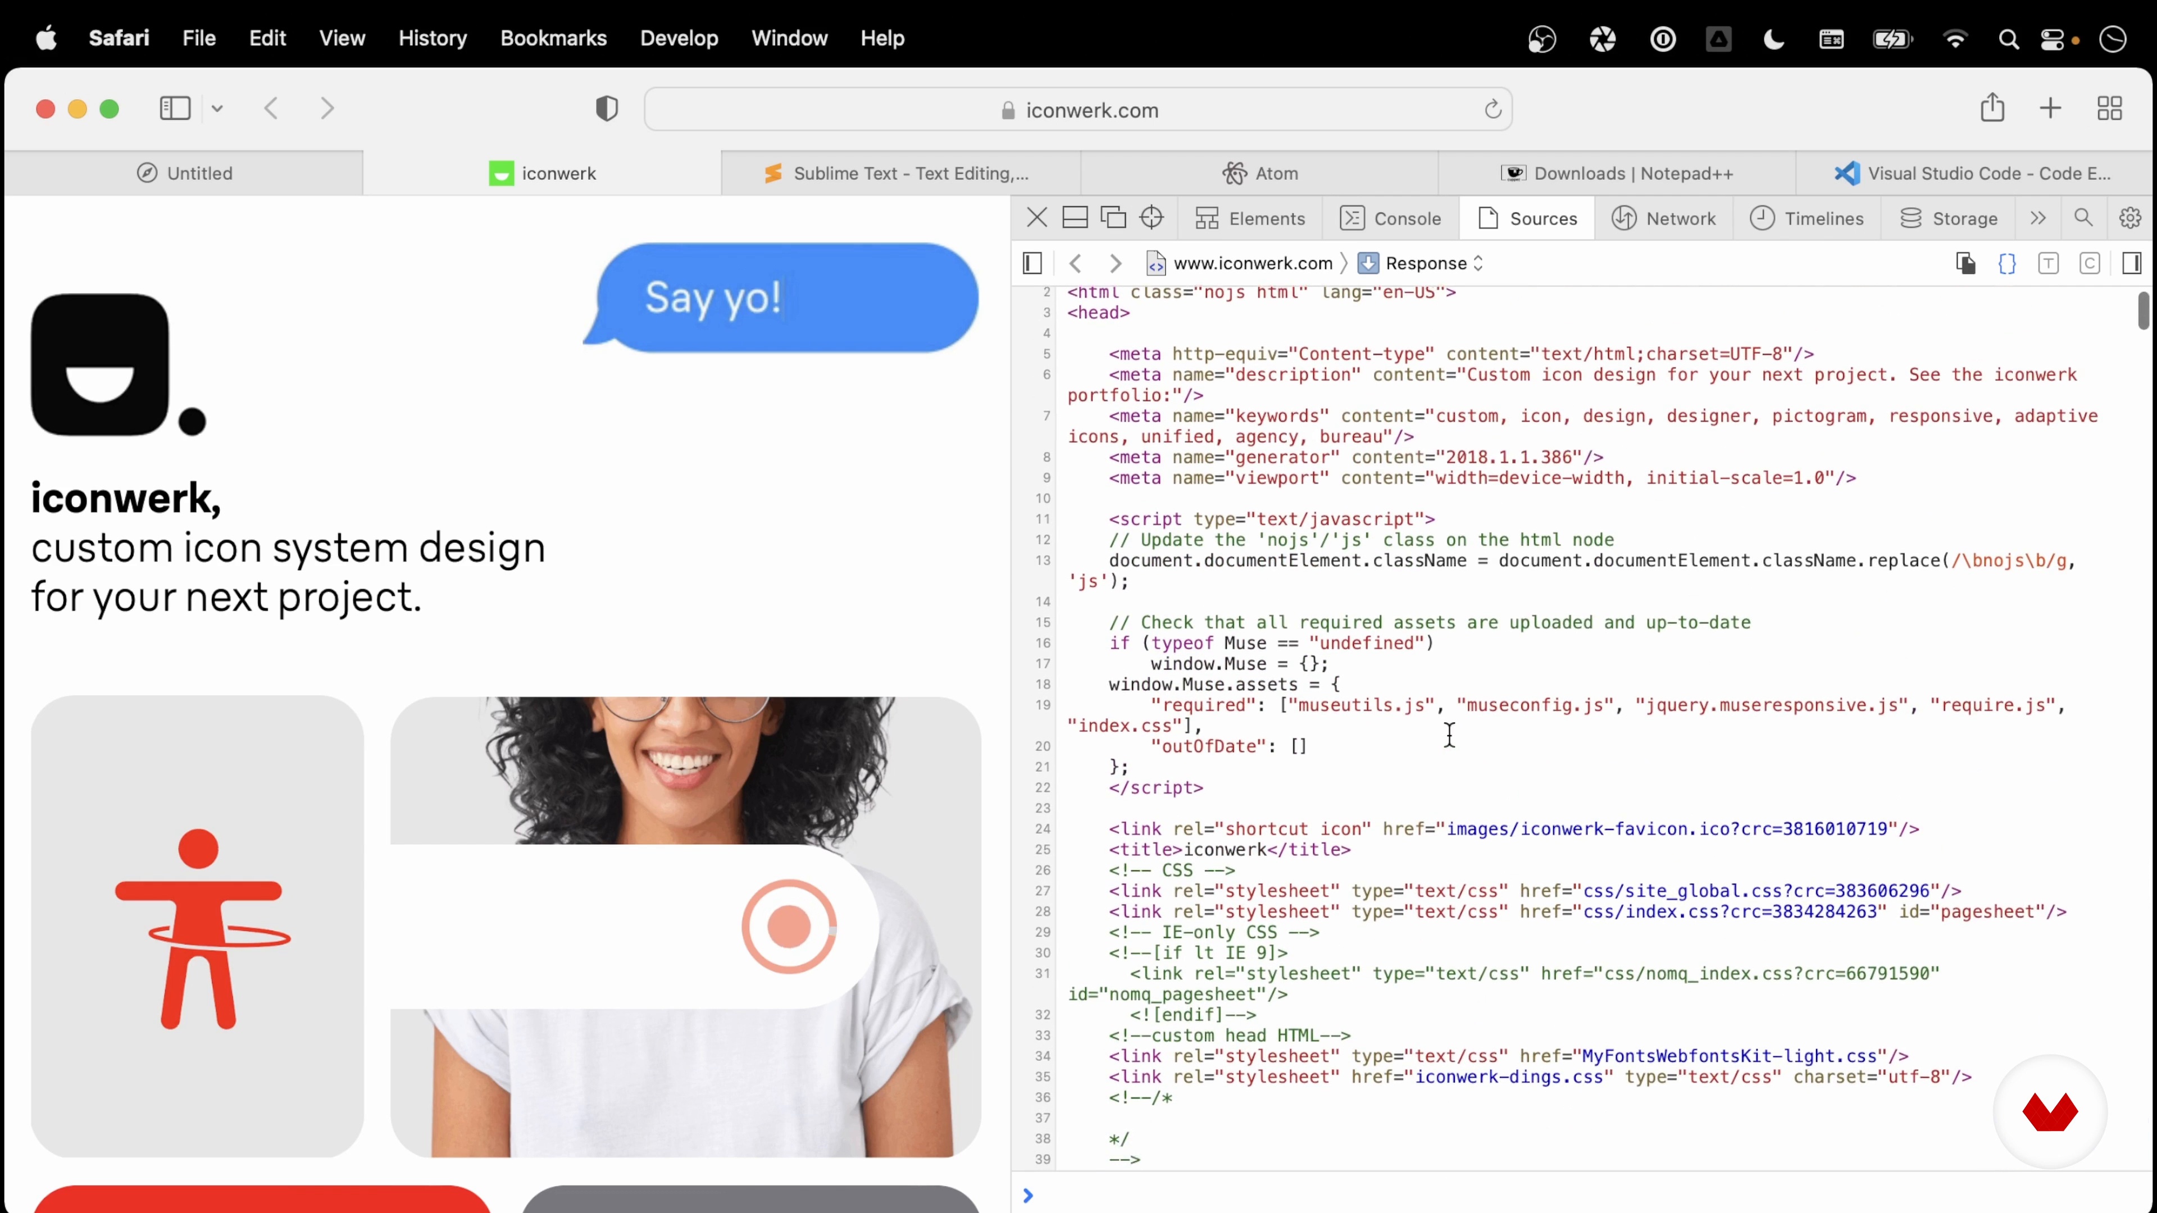This screenshot has width=2157, height=1213.
Task: Go back in Sources history
Action: (1076, 263)
